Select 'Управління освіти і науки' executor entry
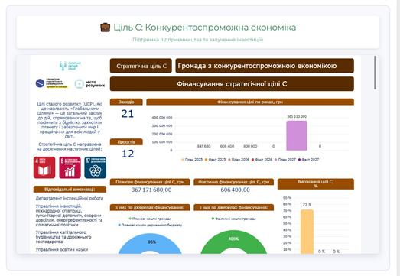This screenshot has height=276, width=400. 62,249
